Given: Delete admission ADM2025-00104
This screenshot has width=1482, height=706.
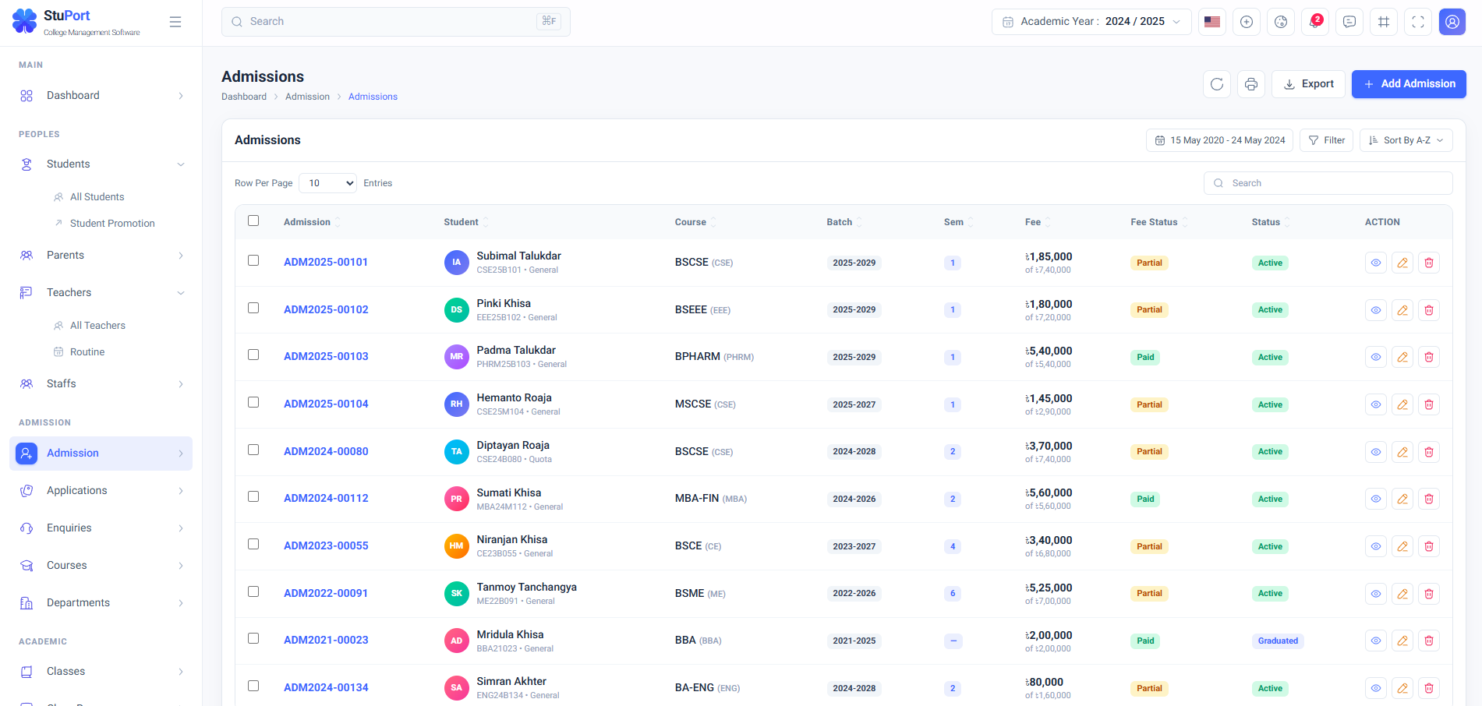Looking at the screenshot, I should pyautogui.click(x=1429, y=404).
